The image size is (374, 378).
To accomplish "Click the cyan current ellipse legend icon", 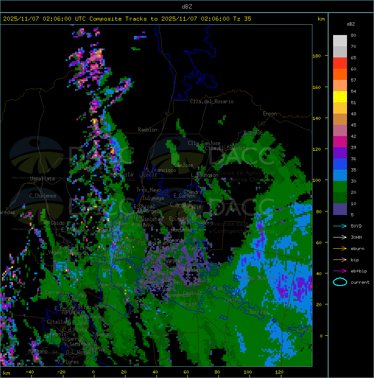I will [340, 282].
